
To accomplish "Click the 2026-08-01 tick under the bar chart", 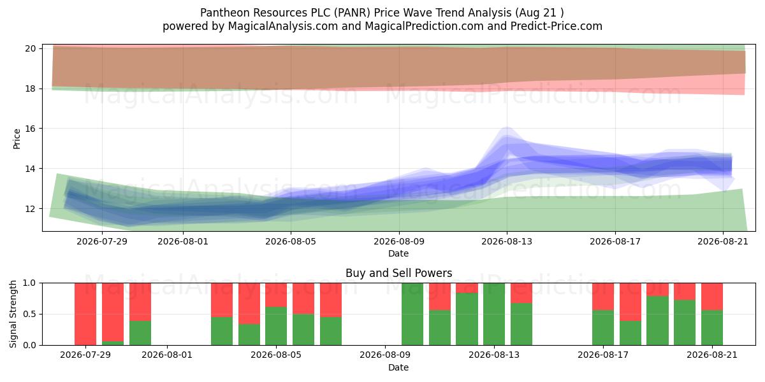I will tap(167, 355).
